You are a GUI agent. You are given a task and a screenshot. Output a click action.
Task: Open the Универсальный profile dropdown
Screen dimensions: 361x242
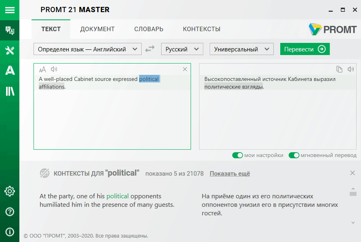tap(241, 49)
